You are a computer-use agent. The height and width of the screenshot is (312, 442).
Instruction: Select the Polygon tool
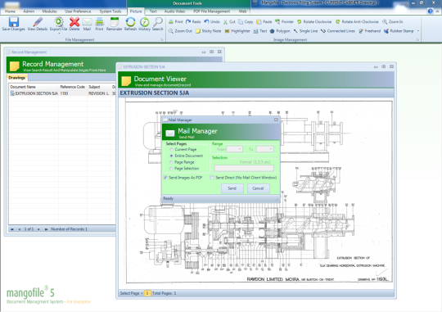coord(280,31)
